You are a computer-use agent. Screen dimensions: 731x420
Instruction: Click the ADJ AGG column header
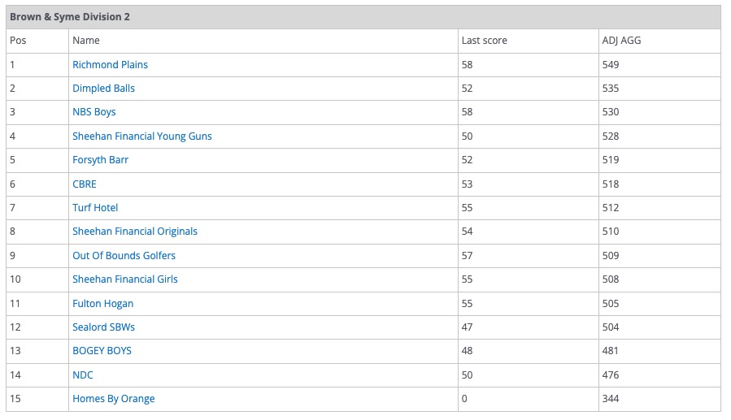[621, 41]
